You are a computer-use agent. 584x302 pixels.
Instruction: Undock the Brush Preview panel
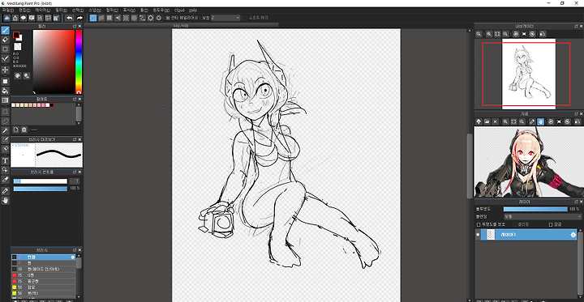coord(75,139)
